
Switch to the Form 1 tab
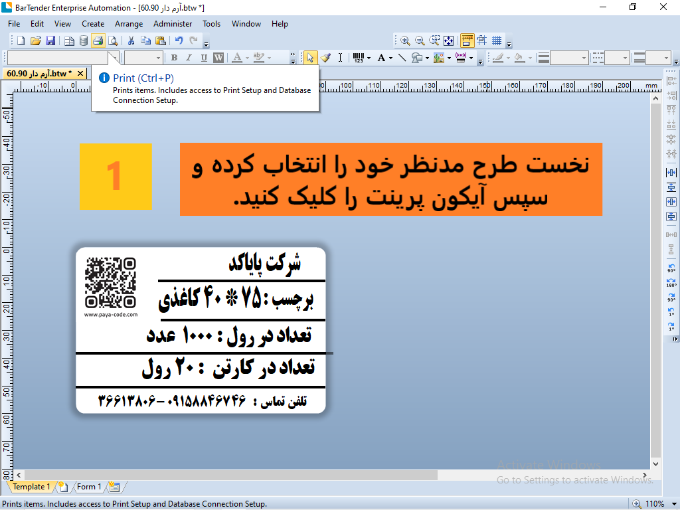point(89,487)
